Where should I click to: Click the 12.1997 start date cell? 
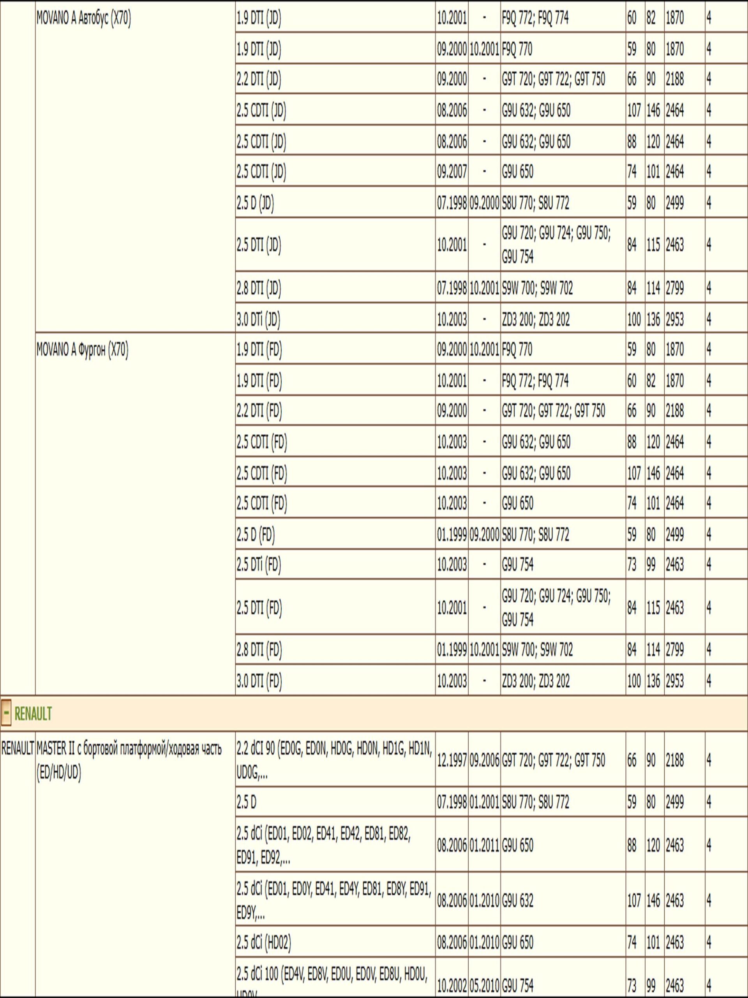click(x=452, y=761)
